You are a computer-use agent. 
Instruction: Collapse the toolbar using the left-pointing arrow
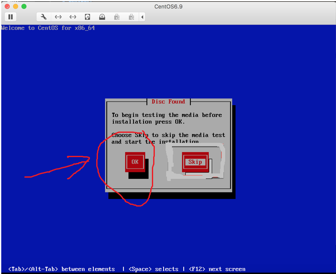click(141, 17)
